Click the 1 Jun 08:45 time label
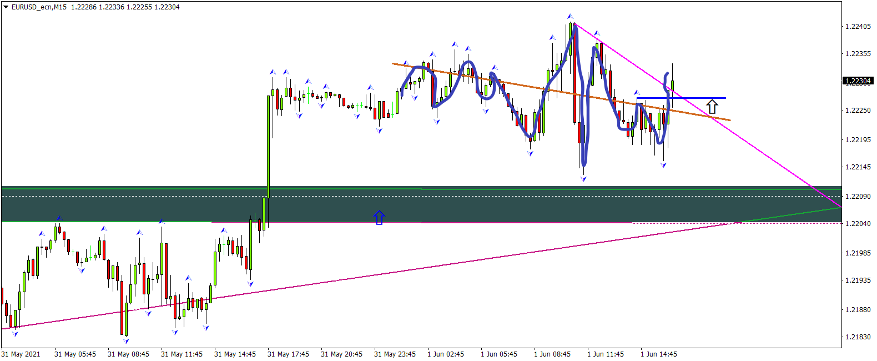Image resolution: width=877 pixels, height=361 pixels. click(x=552, y=354)
